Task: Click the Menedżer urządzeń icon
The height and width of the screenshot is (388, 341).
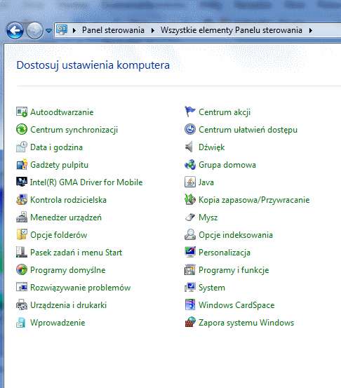Action: 22,218
